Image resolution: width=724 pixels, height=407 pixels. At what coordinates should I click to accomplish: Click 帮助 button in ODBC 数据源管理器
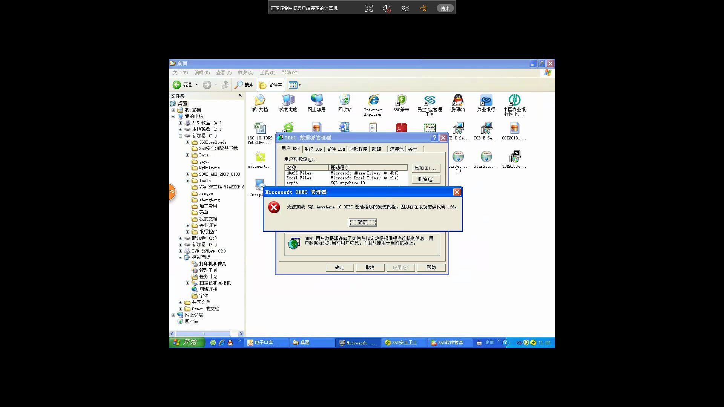pos(431,268)
